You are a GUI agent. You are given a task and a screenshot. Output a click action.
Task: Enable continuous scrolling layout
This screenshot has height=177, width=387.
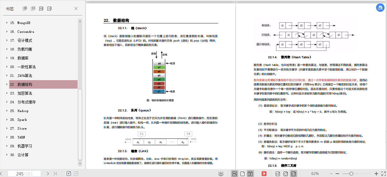235,174
